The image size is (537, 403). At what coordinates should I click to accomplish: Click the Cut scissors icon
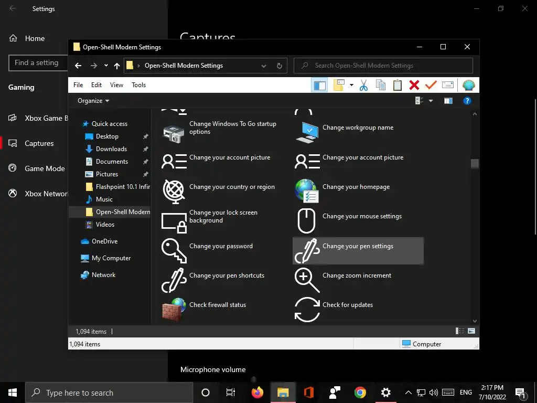tap(363, 85)
